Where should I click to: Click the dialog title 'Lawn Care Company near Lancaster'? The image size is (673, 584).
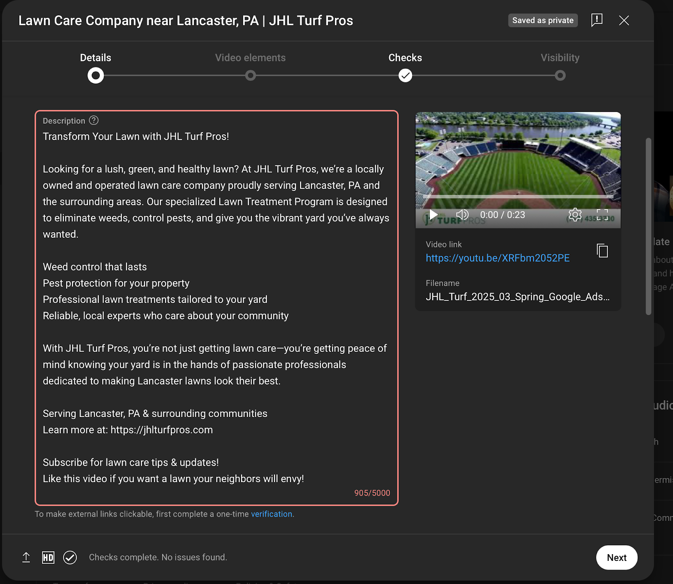click(185, 21)
